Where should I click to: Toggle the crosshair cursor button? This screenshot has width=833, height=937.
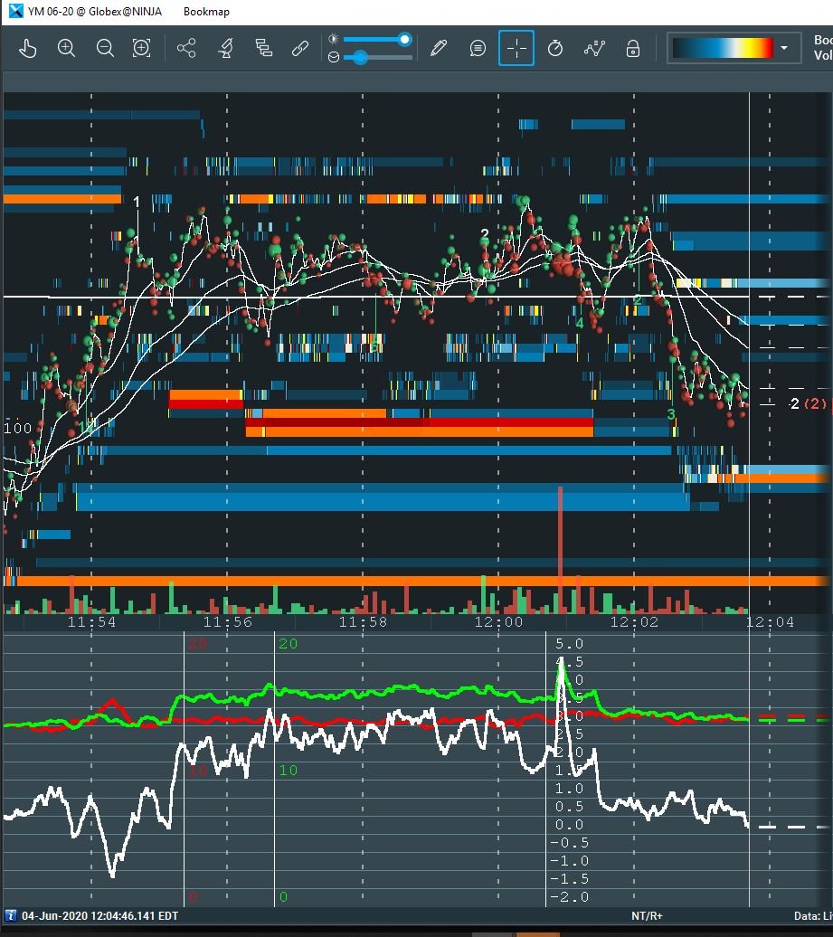tap(516, 49)
